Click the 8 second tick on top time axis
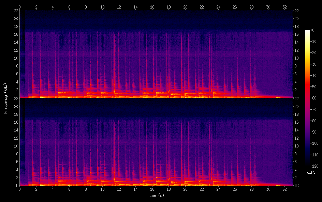 86,7
